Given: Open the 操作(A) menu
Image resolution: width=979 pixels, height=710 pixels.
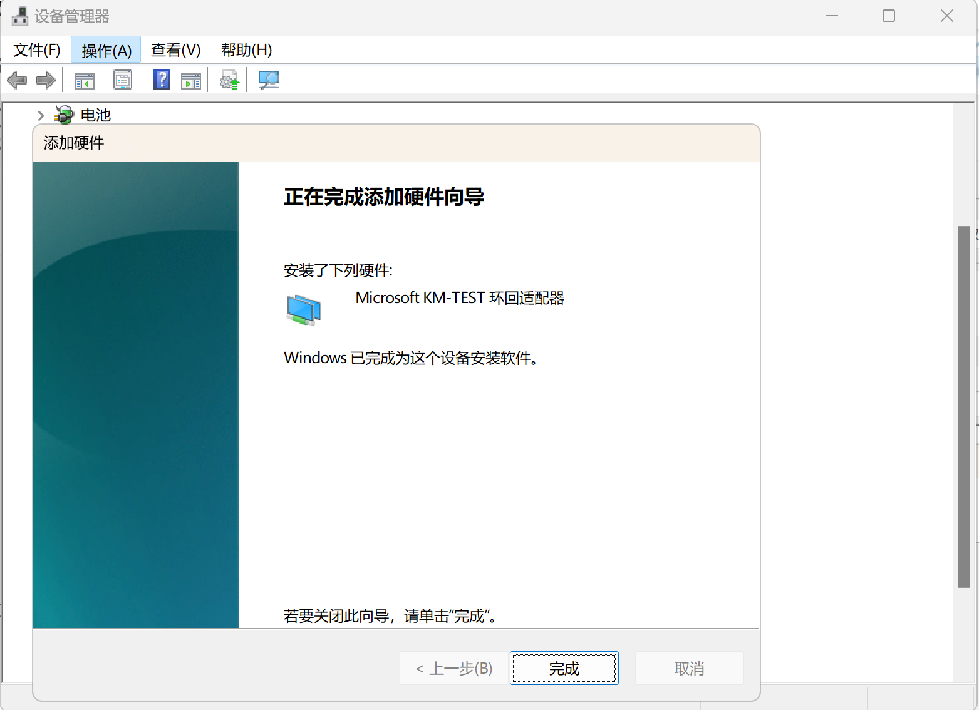Looking at the screenshot, I should click(106, 50).
